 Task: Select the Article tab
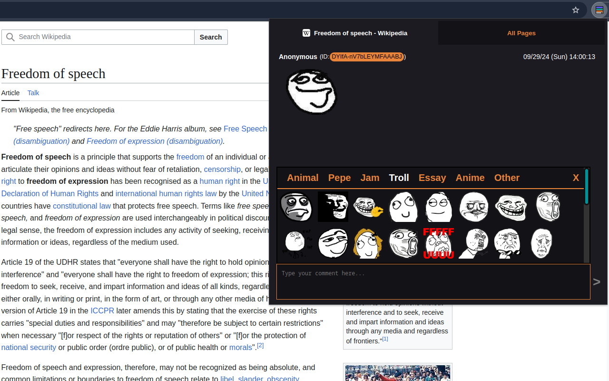click(x=10, y=93)
